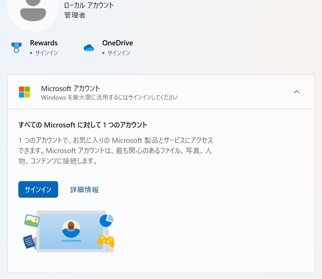
Task: Click the Rewards medal icon
Action: point(16,47)
